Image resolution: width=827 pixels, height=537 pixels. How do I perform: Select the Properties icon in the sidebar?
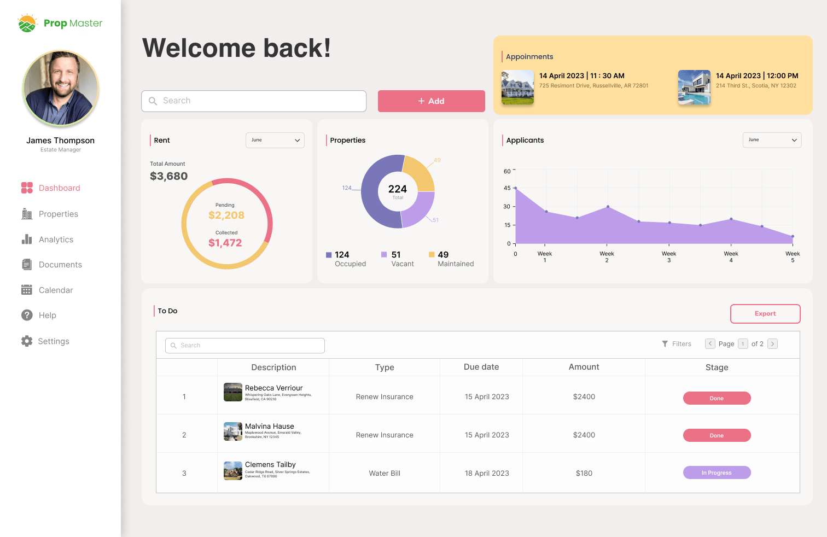(x=26, y=213)
